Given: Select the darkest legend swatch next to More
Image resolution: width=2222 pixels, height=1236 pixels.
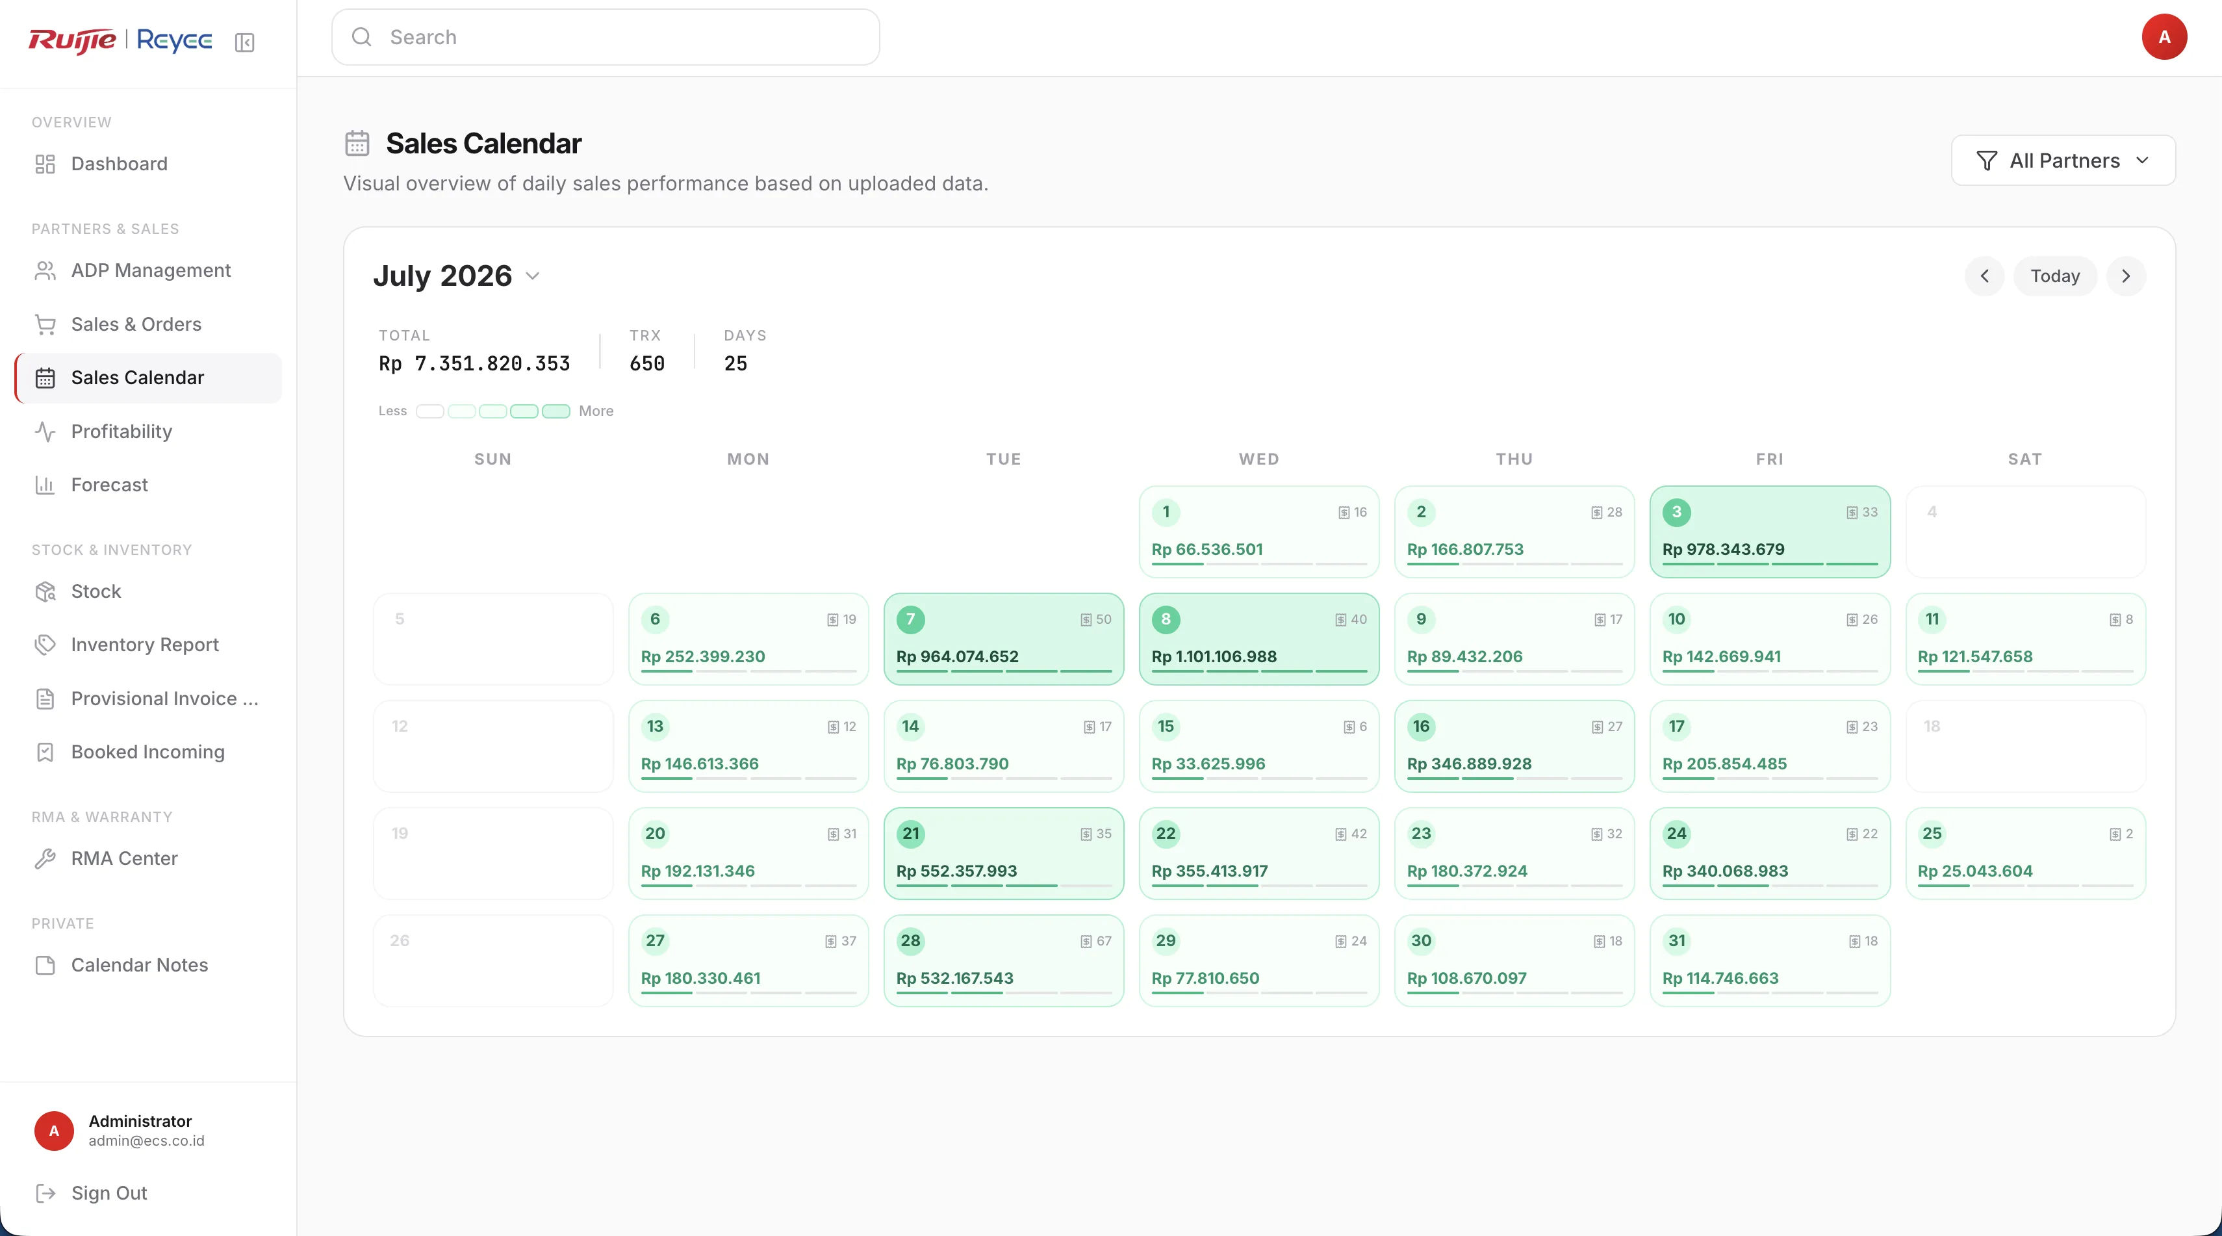Looking at the screenshot, I should coord(555,411).
